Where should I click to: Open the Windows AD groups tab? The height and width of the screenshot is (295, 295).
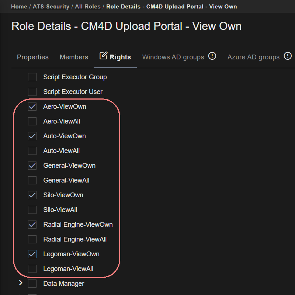173,57
